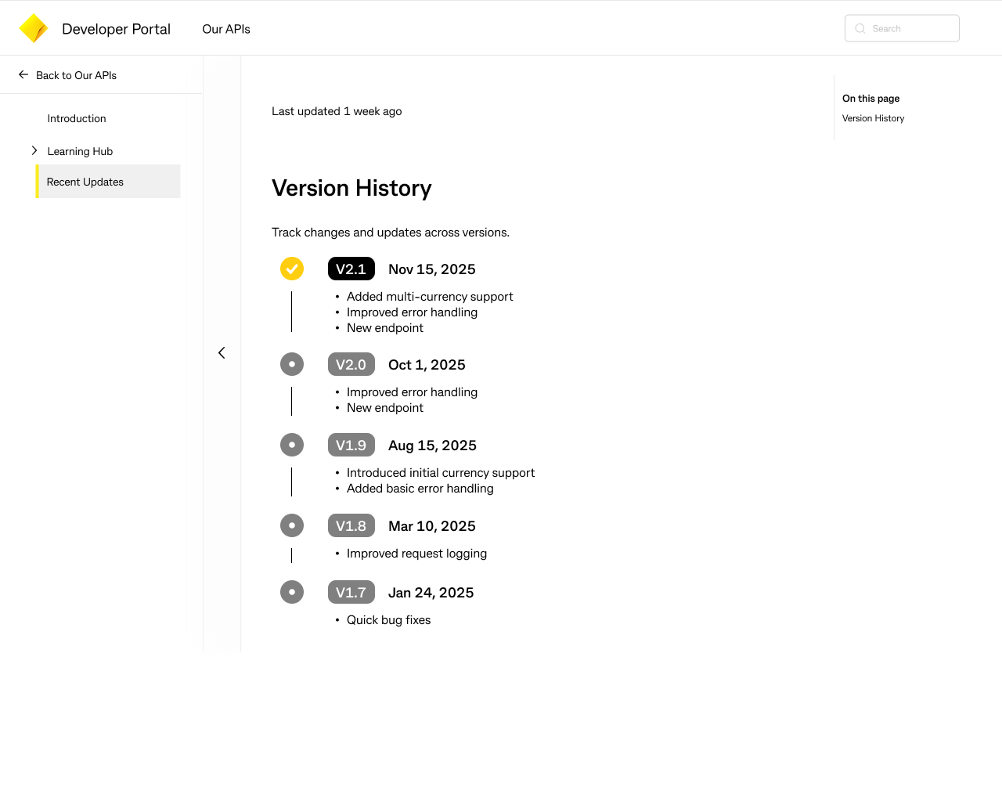Select the Recent Updates yellow highlight bar
The image size is (1002, 812).
pyautogui.click(x=37, y=181)
